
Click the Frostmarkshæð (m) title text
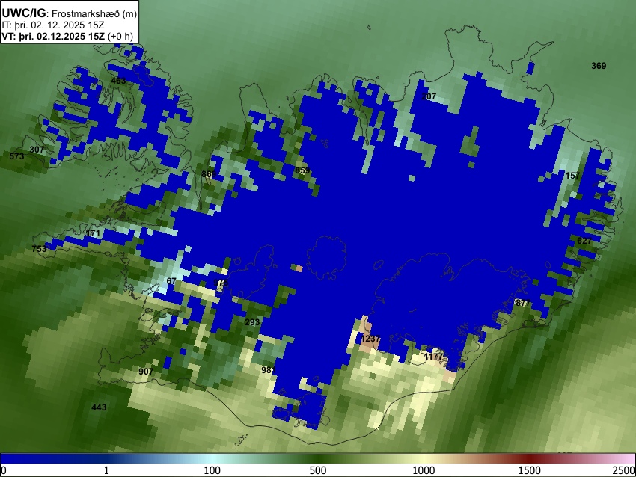(94, 13)
